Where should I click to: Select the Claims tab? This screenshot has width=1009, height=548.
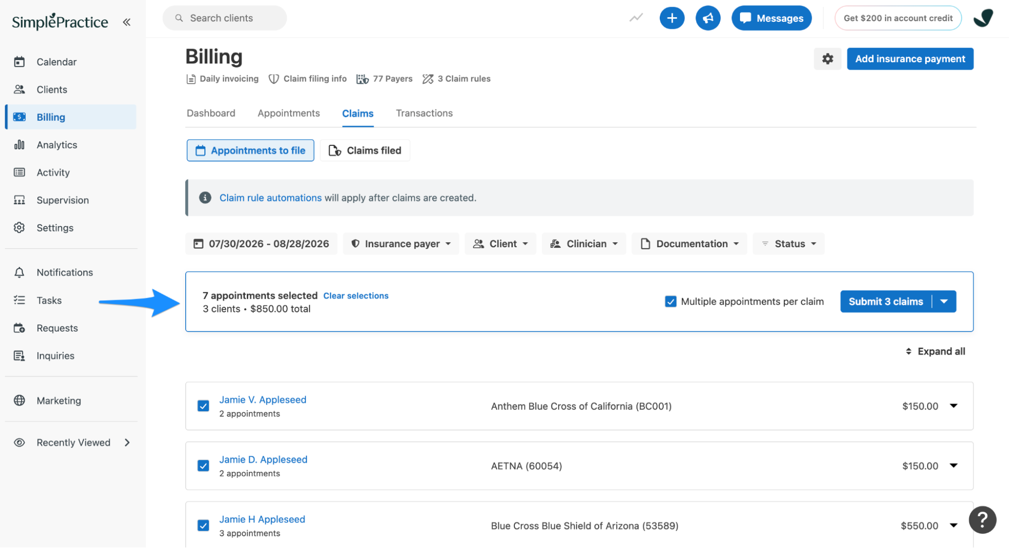pos(358,114)
